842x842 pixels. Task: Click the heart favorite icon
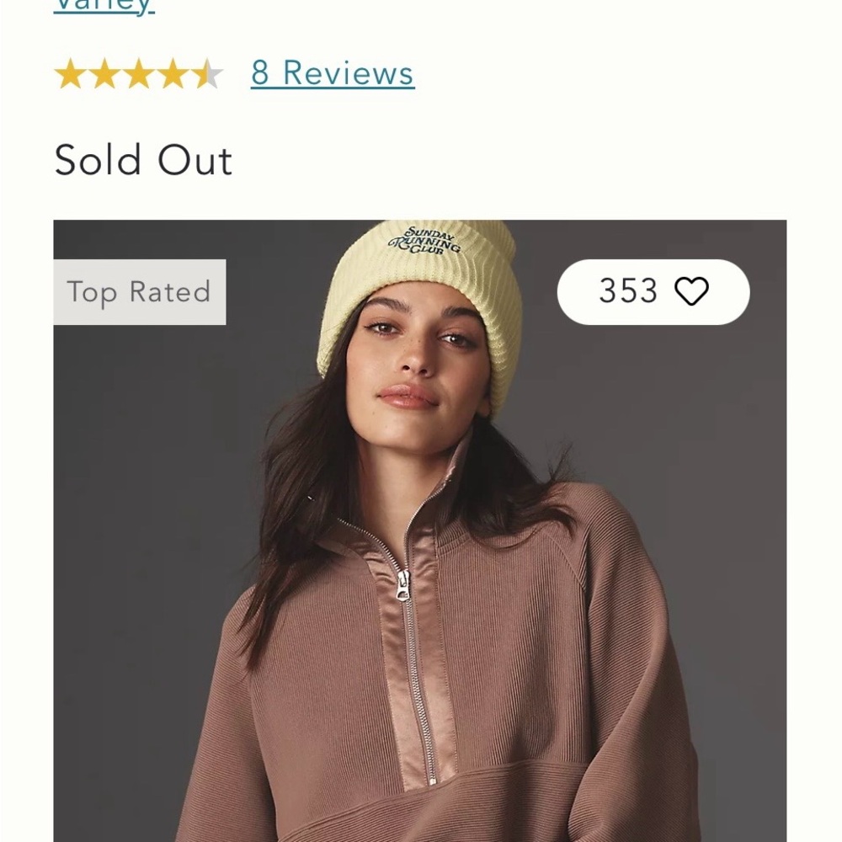[692, 292]
